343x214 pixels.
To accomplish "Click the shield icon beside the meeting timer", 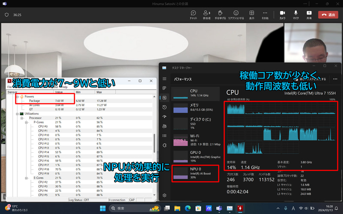I will tap(6, 15).
